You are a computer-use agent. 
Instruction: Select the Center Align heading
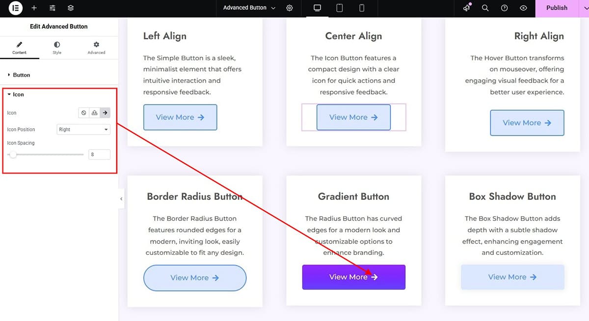click(353, 36)
